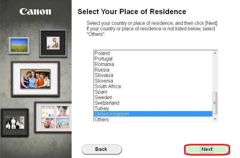Select Portugal from the list

pyautogui.click(x=103, y=59)
